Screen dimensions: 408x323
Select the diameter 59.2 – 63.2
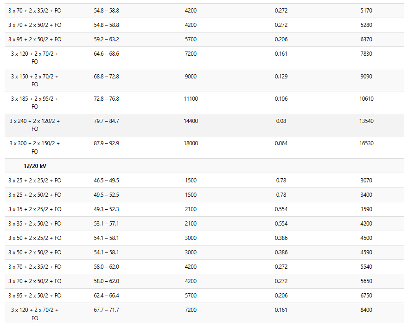click(x=107, y=39)
